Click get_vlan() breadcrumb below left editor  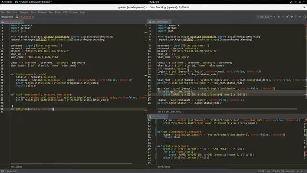[x=16, y=167]
